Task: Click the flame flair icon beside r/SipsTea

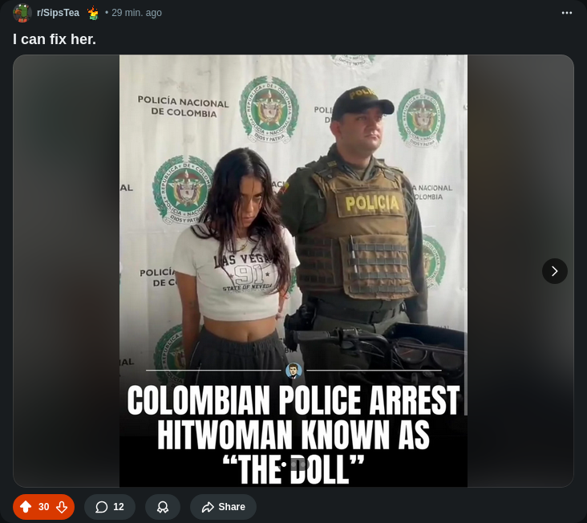Action: 93,13
